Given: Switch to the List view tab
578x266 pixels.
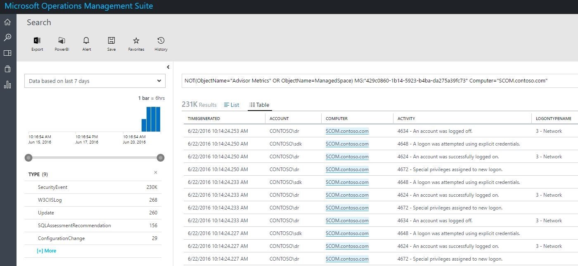Looking at the screenshot, I should click(232, 105).
